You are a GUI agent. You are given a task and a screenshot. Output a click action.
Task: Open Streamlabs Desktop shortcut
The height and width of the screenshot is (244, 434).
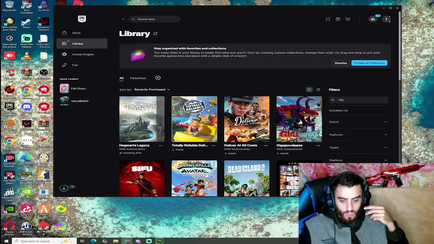click(x=26, y=40)
